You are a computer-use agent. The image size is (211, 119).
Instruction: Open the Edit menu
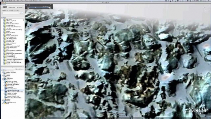tap(18, 1)
